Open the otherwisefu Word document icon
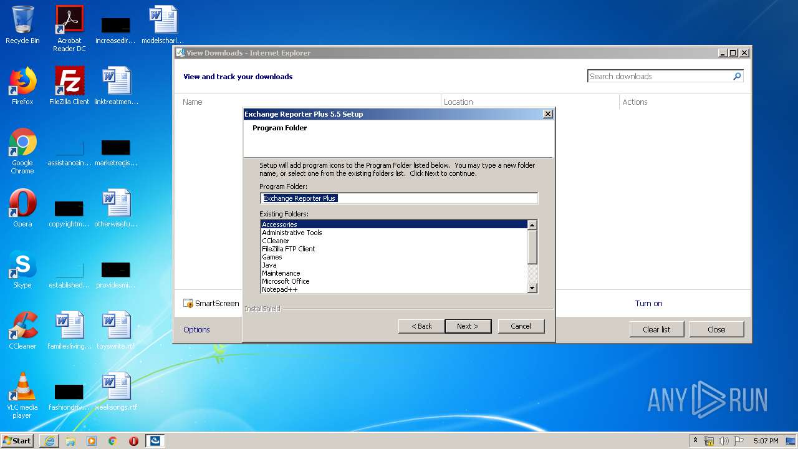 pyautogui.click(x=116, y=208)
